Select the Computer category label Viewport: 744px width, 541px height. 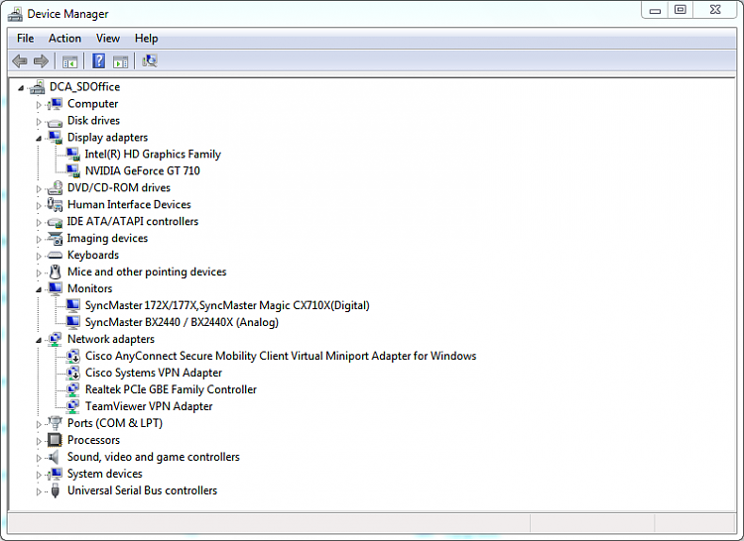point(92,104)
